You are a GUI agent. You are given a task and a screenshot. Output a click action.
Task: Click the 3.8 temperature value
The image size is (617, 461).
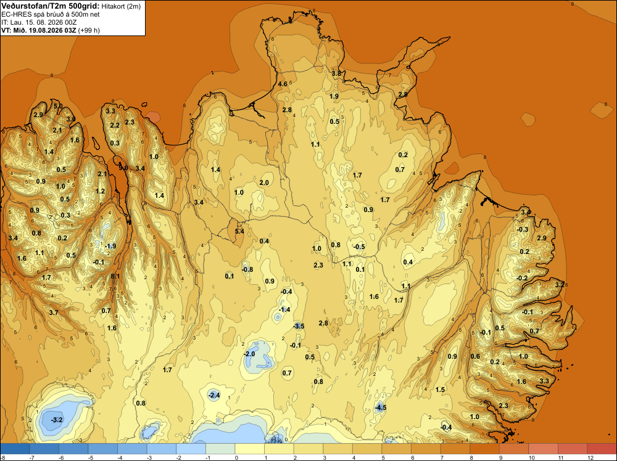point(336,73)
